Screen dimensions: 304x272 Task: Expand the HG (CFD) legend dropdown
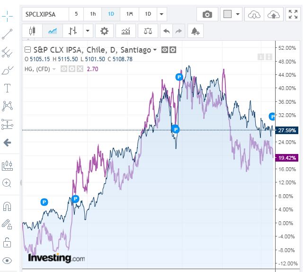(x=54, y=69)
